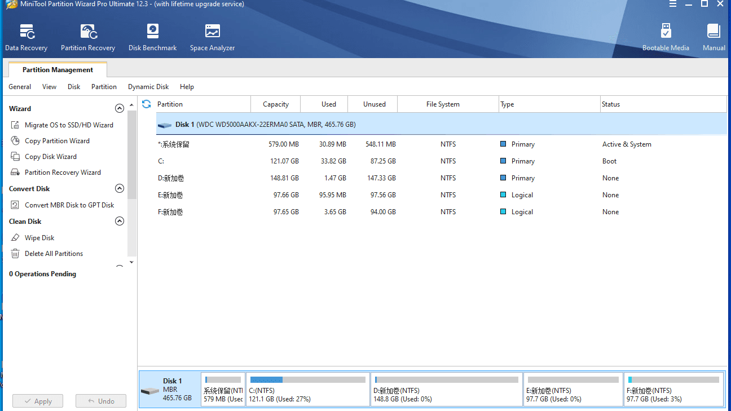Click the Logical type swatch in F: row
731x411 pixels.
click(503, 212)
